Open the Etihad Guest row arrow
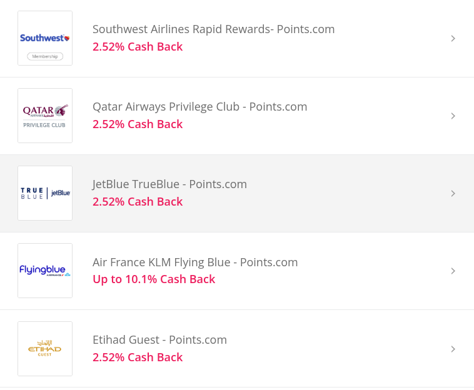 453,349
